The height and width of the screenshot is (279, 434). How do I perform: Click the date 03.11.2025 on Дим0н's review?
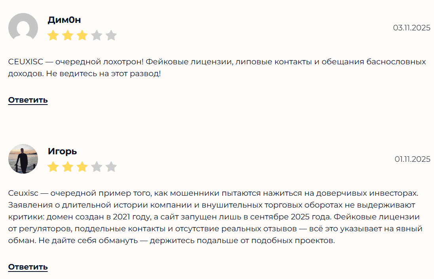[411, 28]
